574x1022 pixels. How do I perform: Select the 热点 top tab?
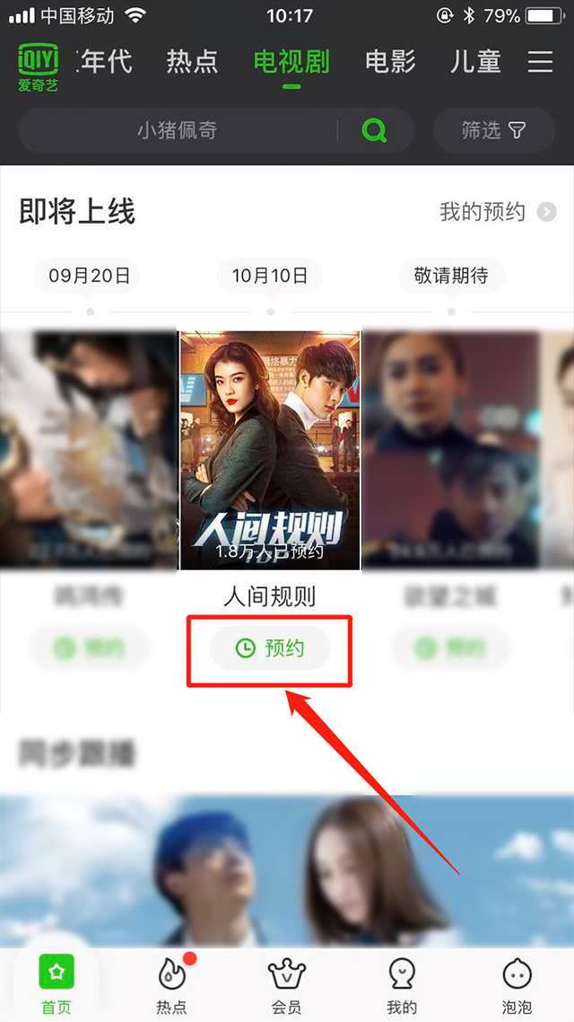tap(192, 62)
